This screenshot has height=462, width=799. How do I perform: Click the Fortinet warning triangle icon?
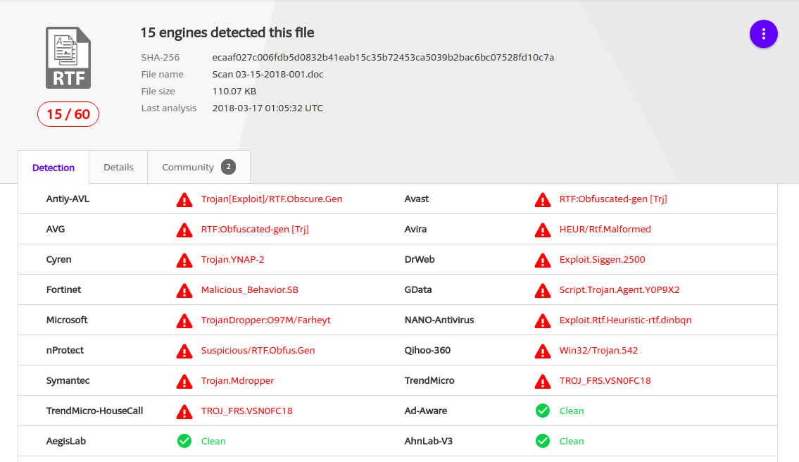coord(184,291)
